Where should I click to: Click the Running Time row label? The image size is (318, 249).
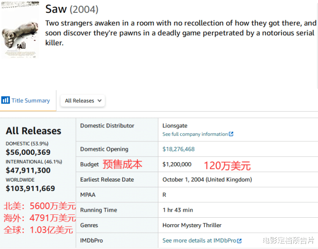coord(99,210)
